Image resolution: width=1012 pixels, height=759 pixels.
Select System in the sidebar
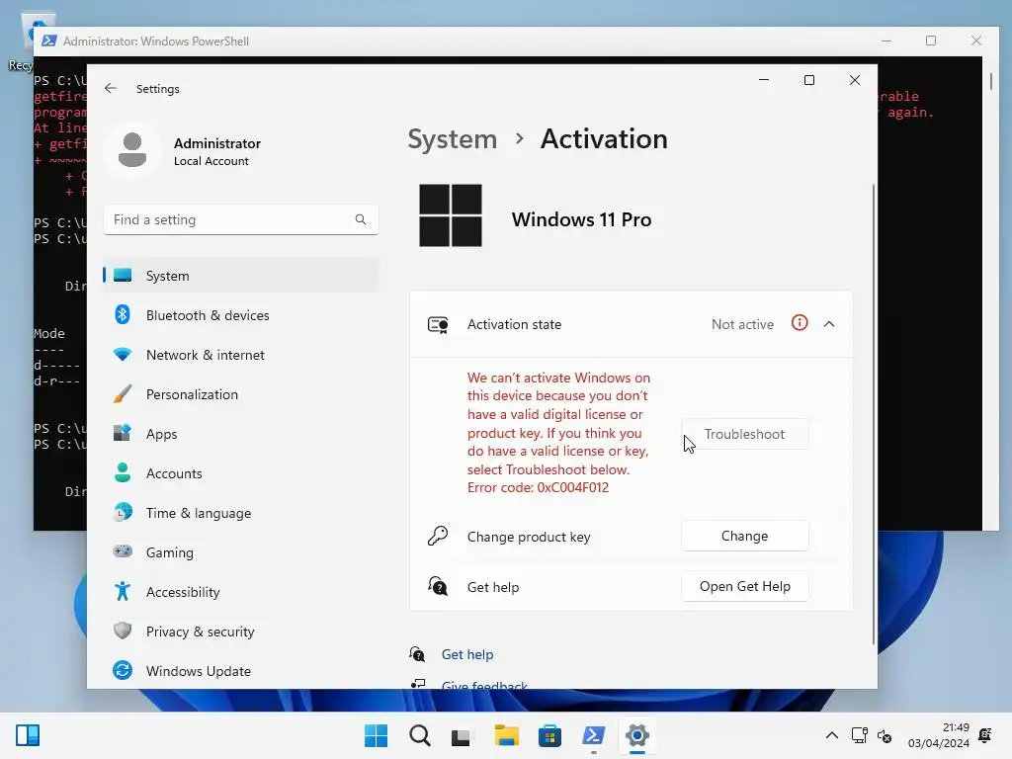(241, 276)
